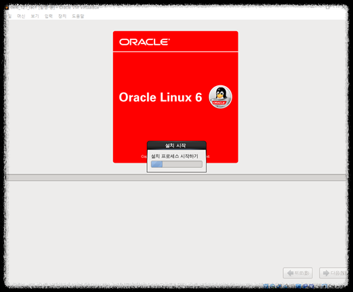Open the 입력 (Input) menu

coord(48,16)
